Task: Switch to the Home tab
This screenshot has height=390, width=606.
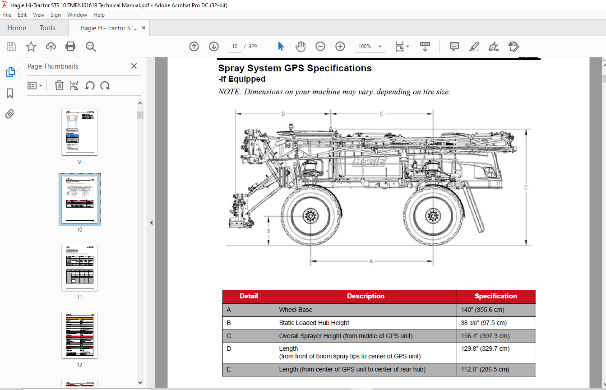Action: [17, 28]
